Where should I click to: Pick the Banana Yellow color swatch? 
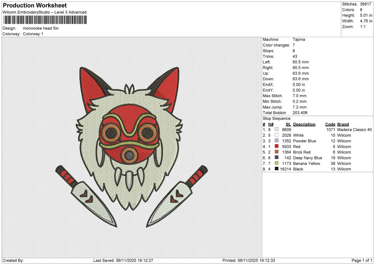(x=277, y=163)
